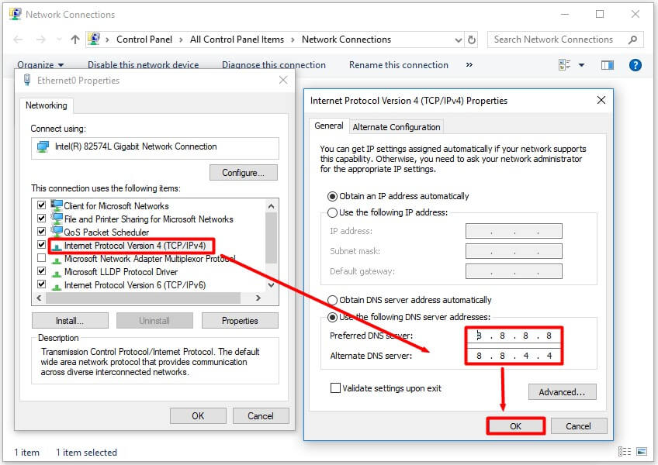Toggle Internet Protocol Version 6 checkbox
Screen dimensions: 658x465
pyautogui.click(x=42, y=284)
